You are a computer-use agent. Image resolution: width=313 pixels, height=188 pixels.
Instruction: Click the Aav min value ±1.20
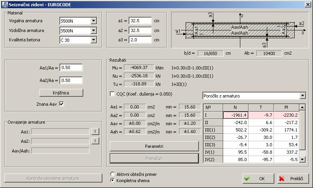coord(190,124)
